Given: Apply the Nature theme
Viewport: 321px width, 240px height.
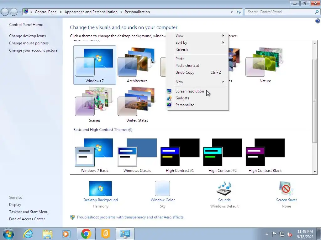Looking at the screenshot, I should click(265, 65).
